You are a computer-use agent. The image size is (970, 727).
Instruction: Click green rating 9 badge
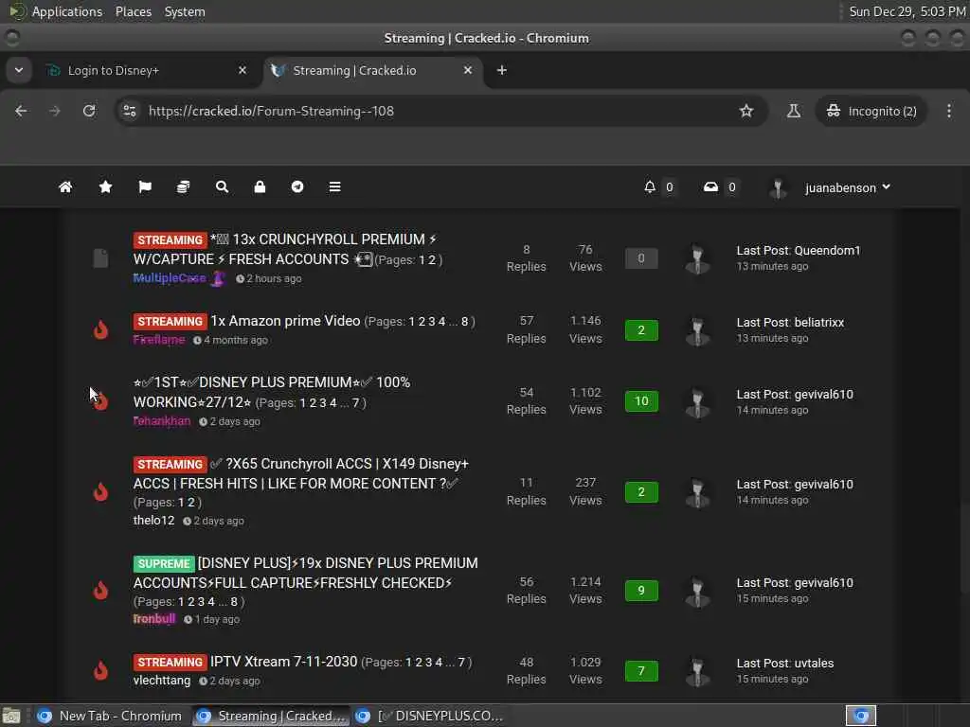tap(641, 591)
